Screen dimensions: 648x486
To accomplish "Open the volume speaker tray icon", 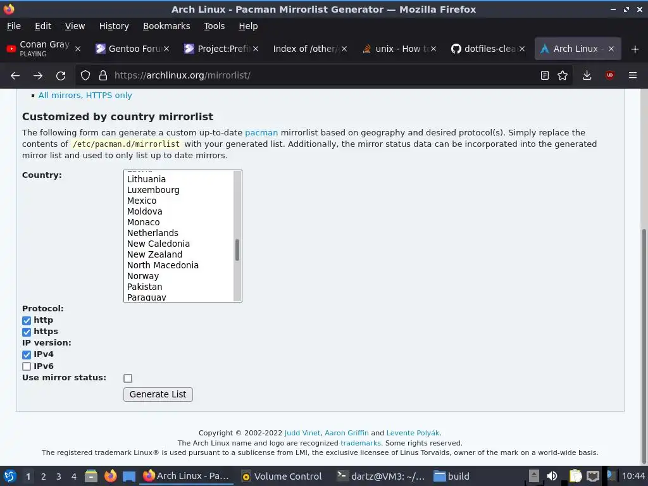I will click(x=552, y=476).
